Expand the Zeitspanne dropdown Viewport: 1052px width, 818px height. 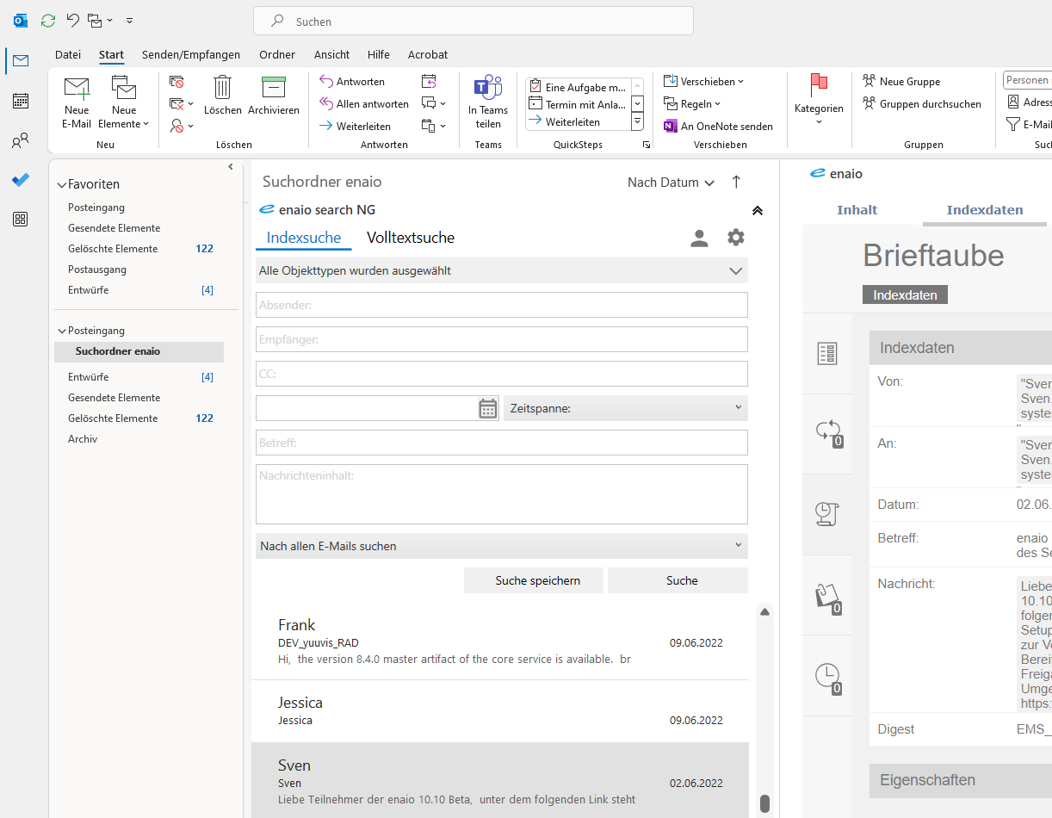[x=625, y=408]
